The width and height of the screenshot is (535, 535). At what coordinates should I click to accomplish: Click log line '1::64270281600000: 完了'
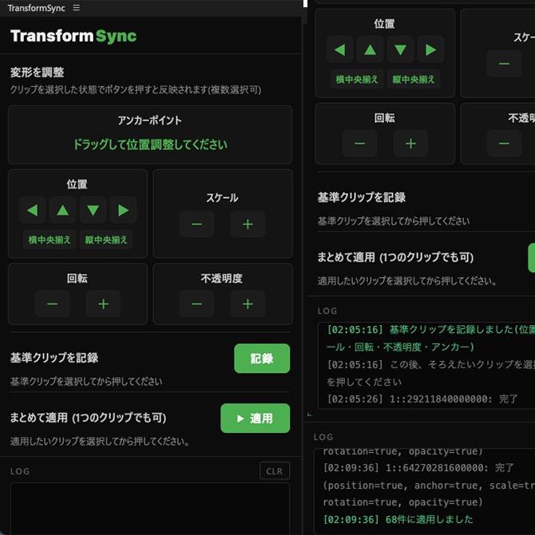point(418,467)
